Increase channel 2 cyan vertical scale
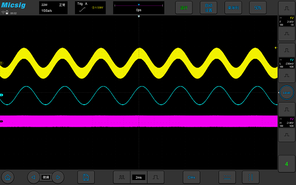The image size is (296, 185). 287,50
